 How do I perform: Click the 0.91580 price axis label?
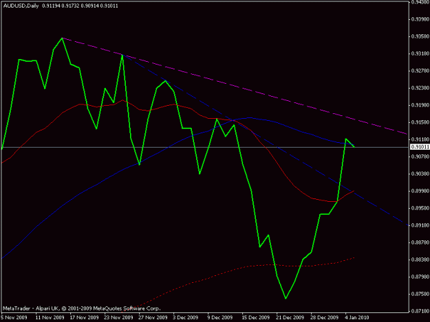pyautogui.click(x=420, y=122)
